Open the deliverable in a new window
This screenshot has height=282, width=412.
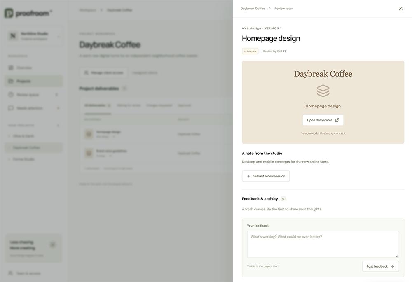[x=323, y=120]
